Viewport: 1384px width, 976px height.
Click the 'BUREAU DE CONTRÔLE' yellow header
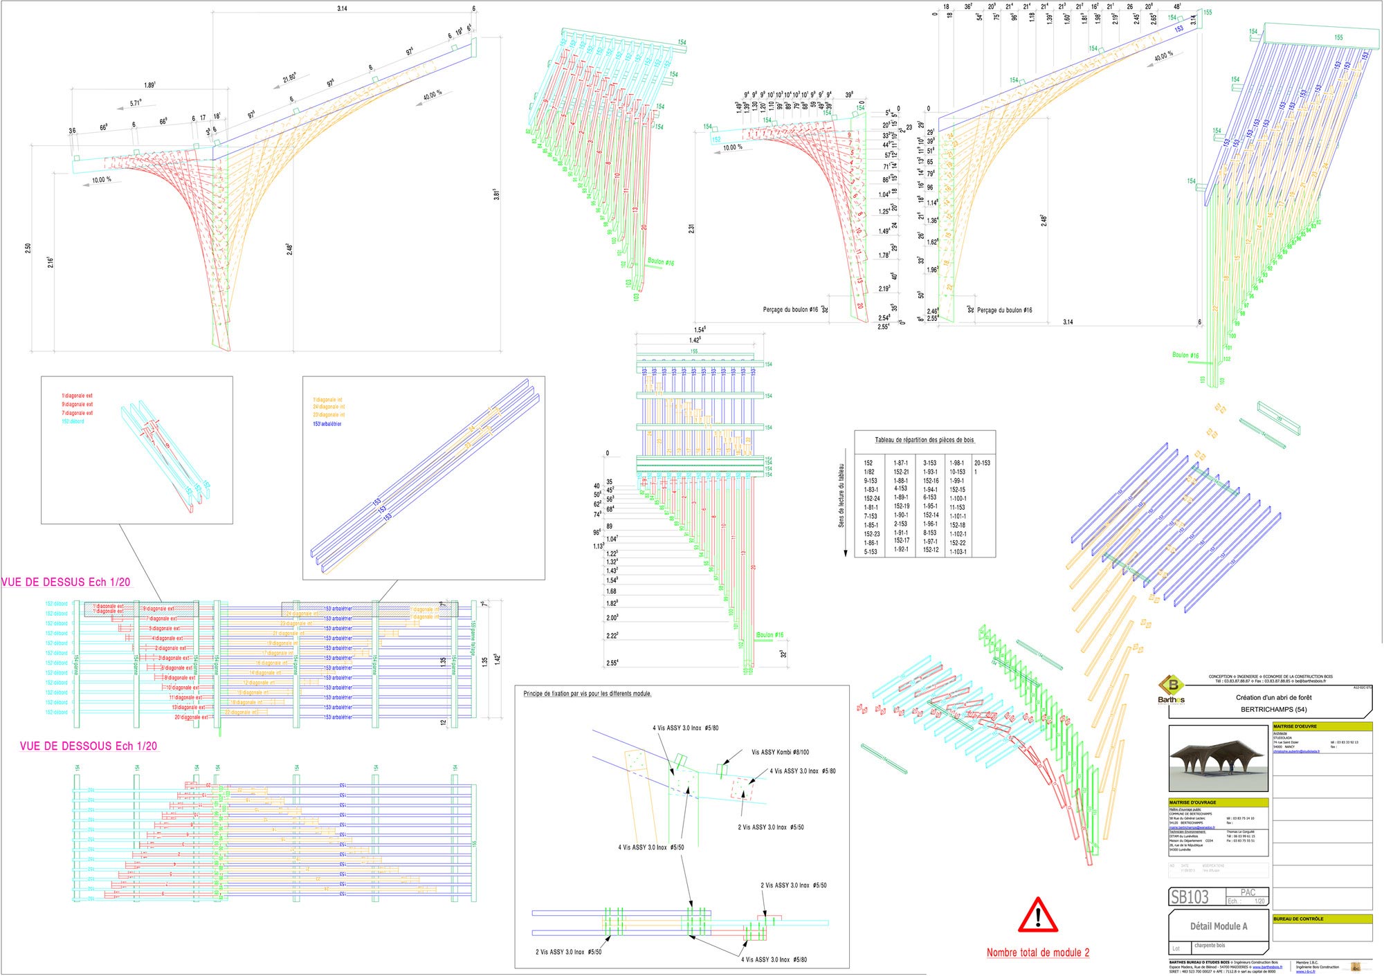click(x=1322, y=919)
